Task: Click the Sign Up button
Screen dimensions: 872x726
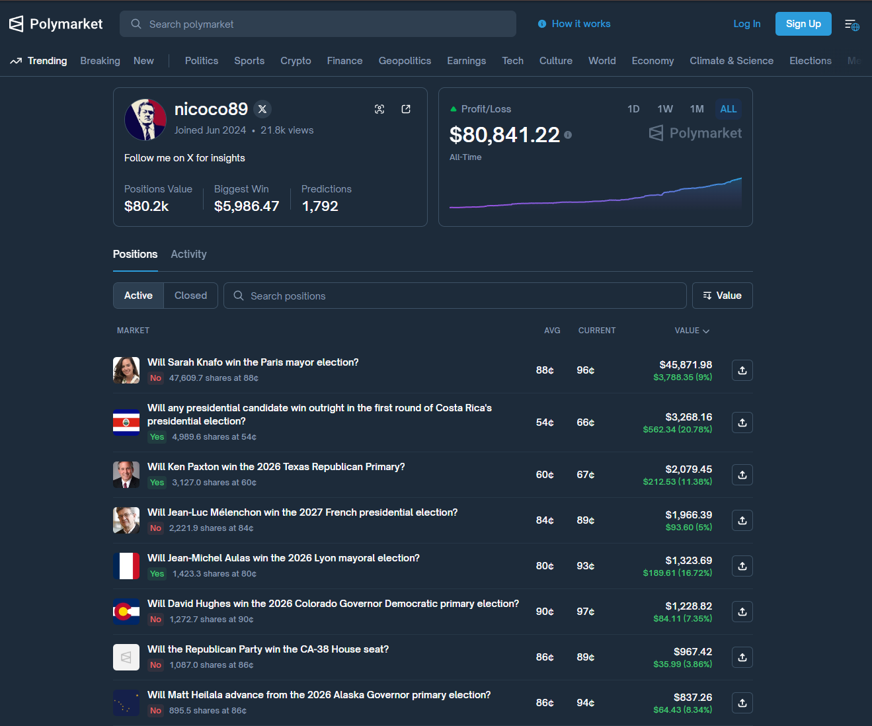Action: pyautogui.click(x=803, y=24)
